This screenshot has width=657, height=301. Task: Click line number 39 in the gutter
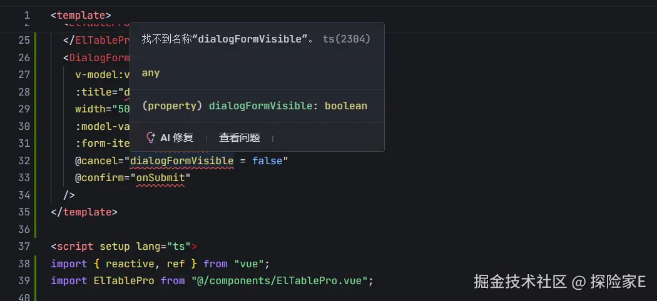point(24,280)
